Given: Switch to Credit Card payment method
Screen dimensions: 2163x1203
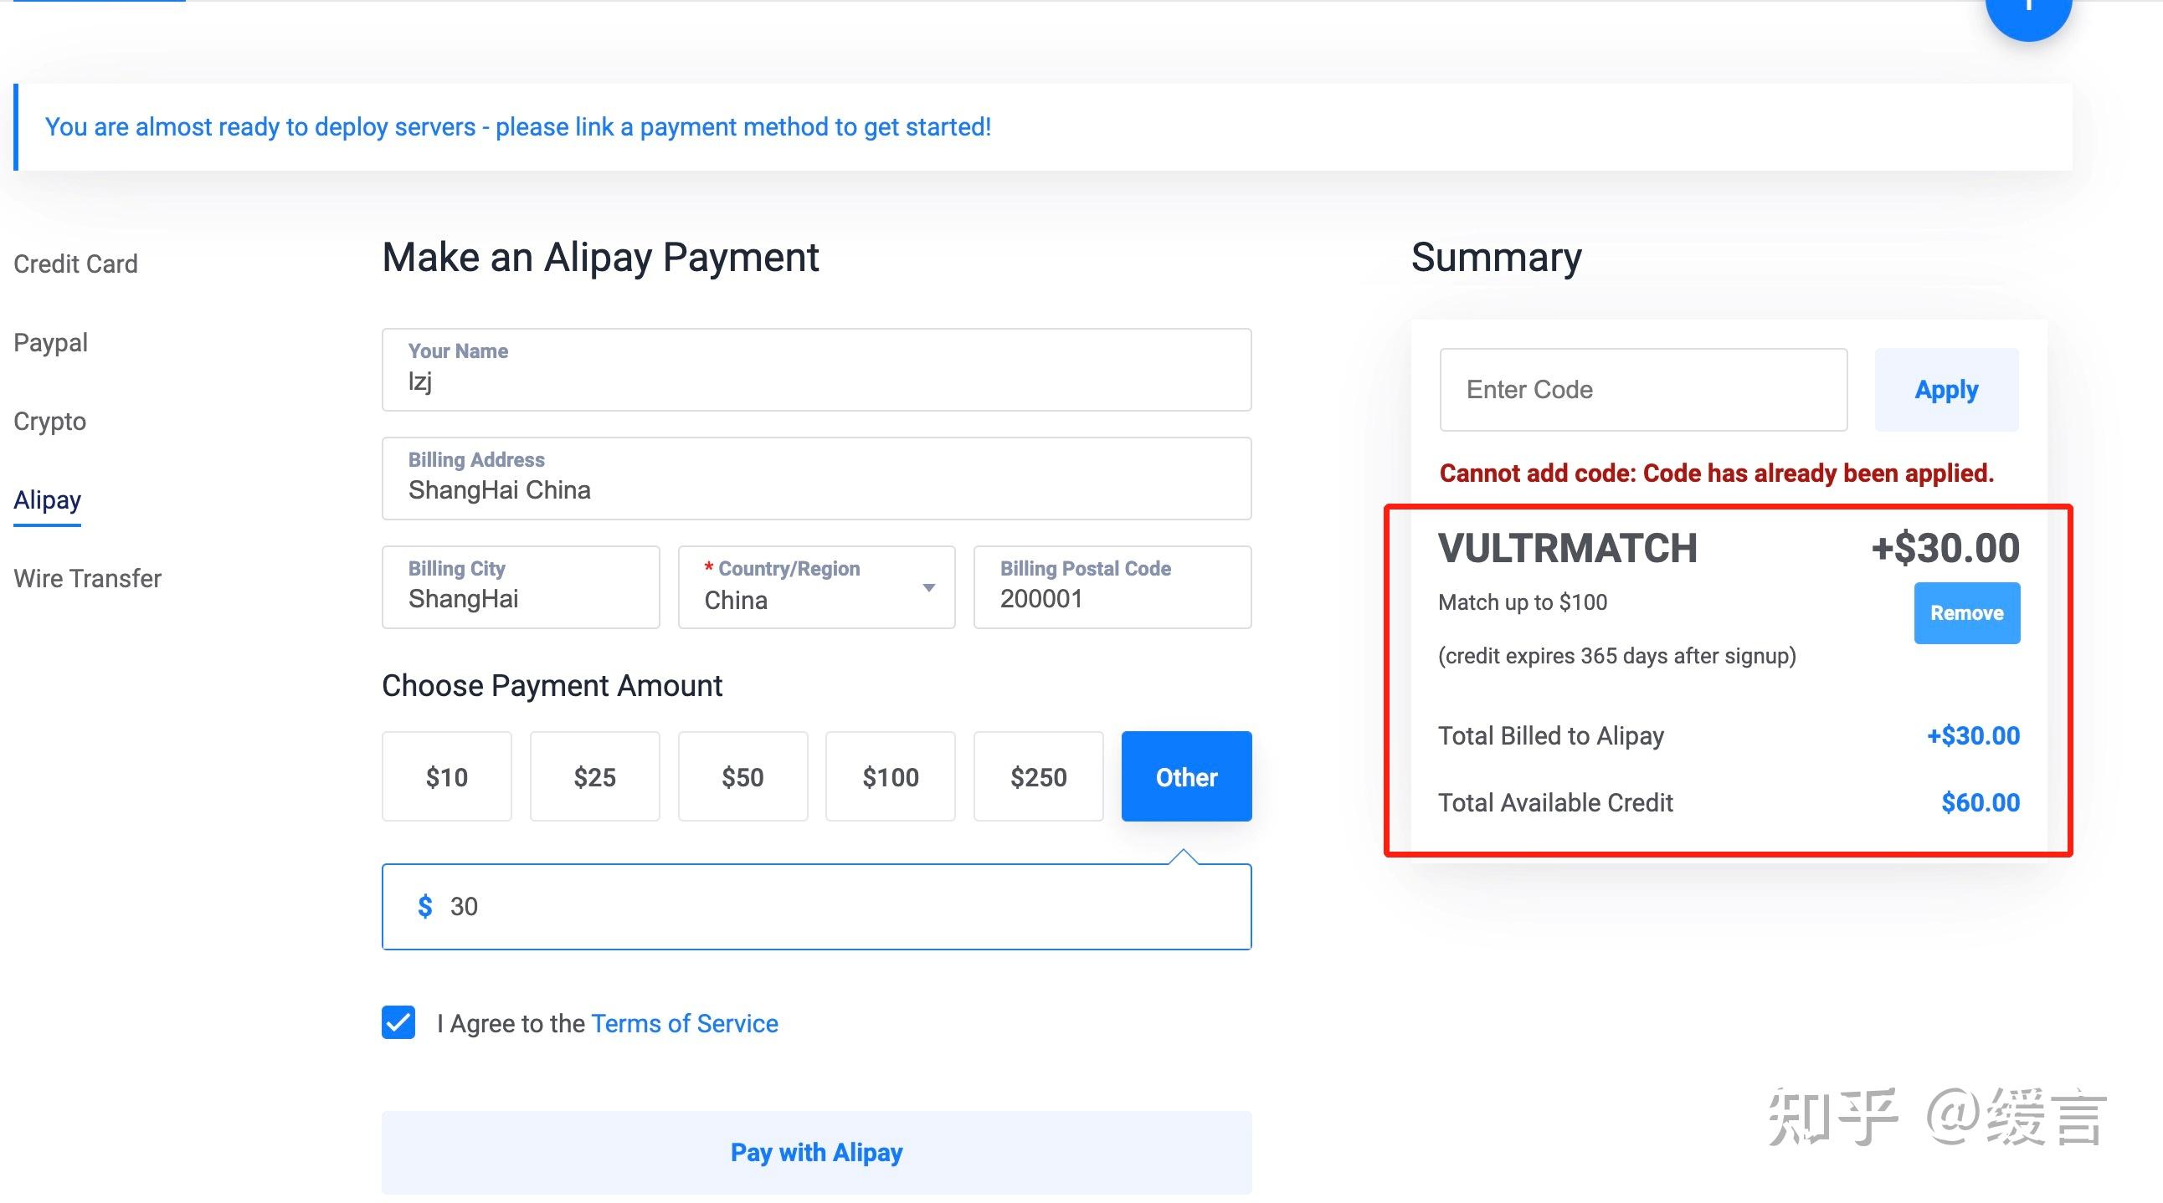Looking at the screenshot, I should 75,264.
